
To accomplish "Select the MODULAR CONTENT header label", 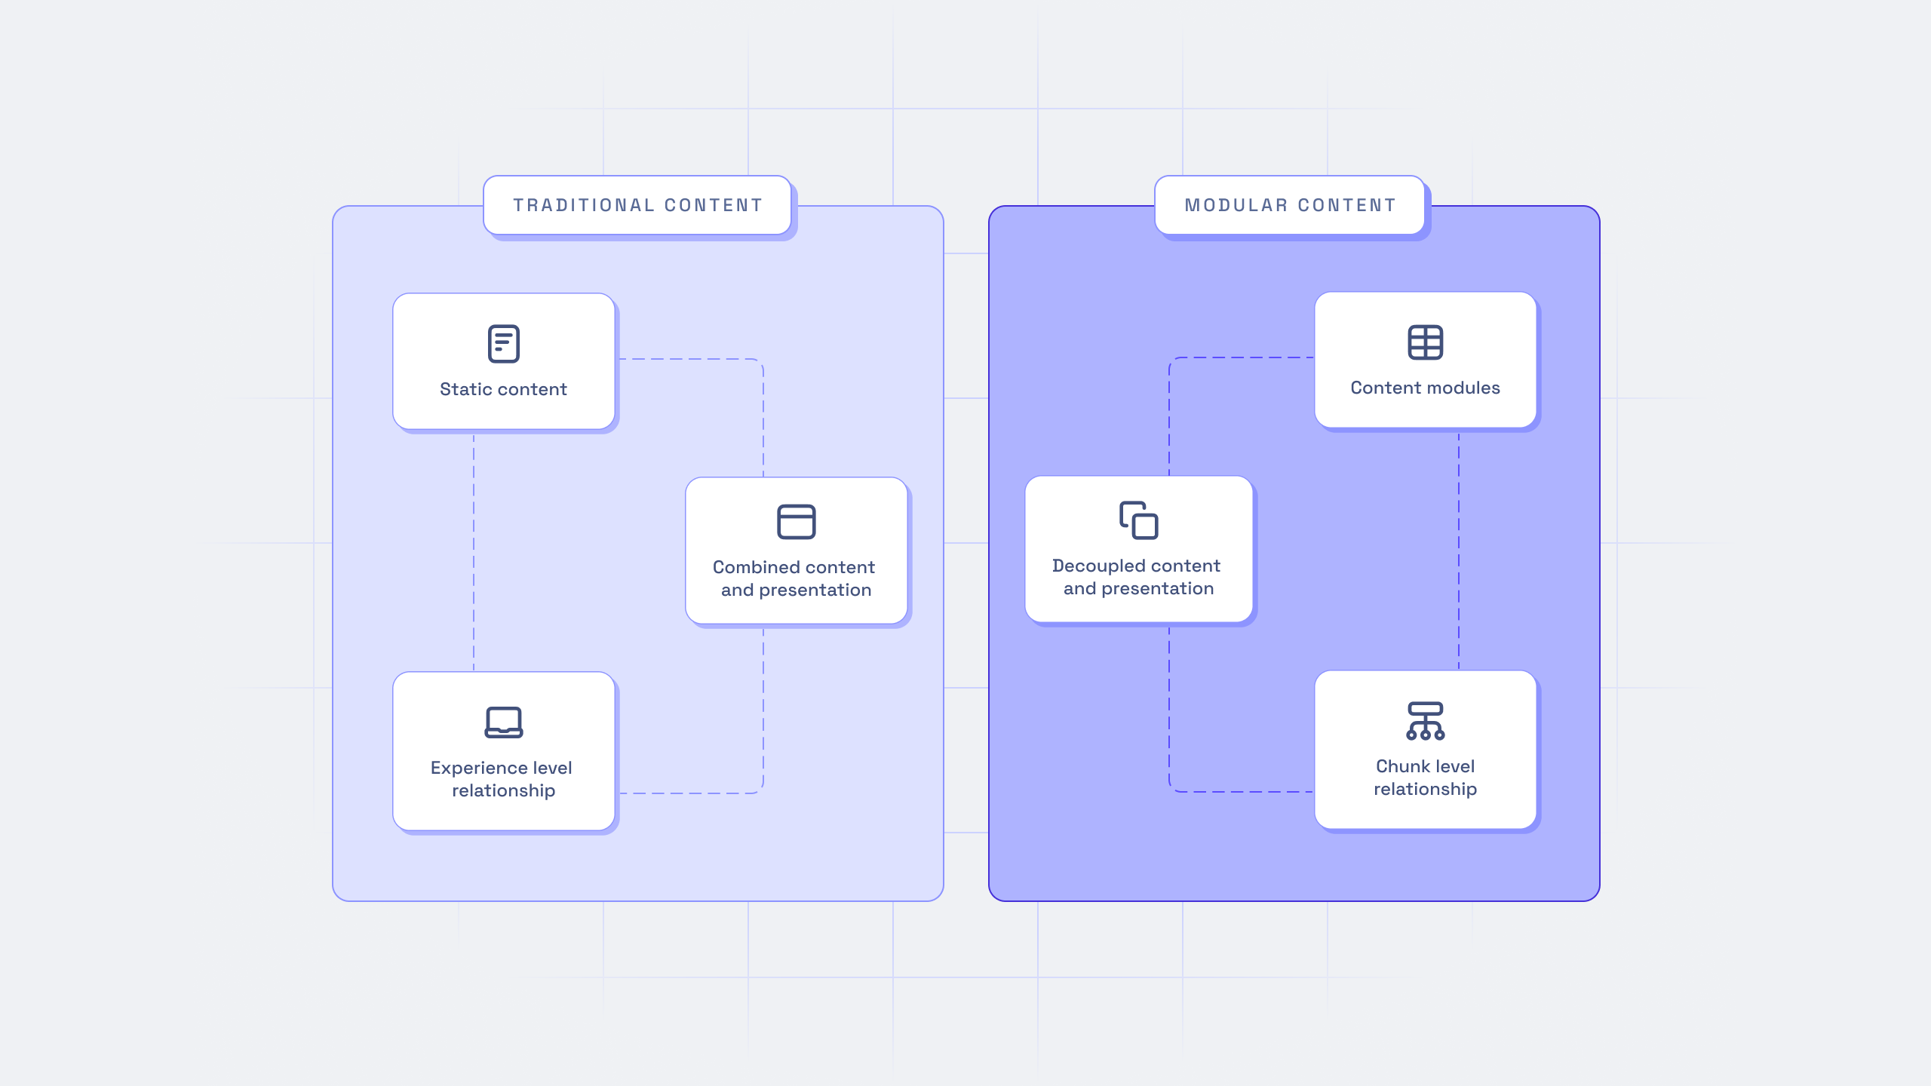I will pos(1290,205).
